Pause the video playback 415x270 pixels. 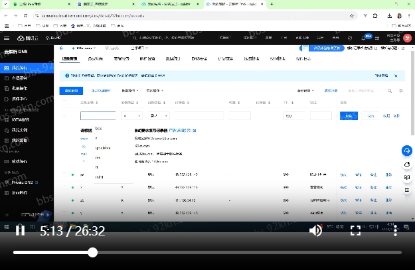click(20, 230)
